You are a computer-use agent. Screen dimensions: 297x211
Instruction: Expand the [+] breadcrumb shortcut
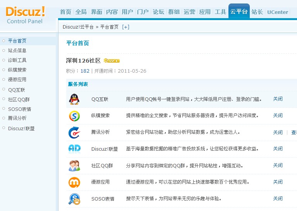126,27
